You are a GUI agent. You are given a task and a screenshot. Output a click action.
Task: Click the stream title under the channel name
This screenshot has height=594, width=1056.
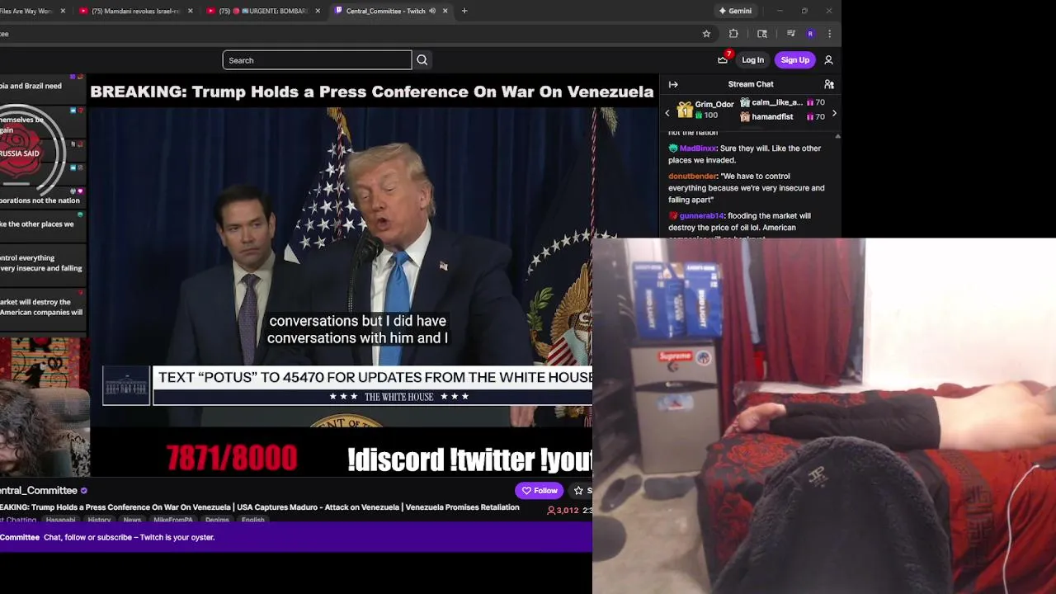[x=259, y=507]
